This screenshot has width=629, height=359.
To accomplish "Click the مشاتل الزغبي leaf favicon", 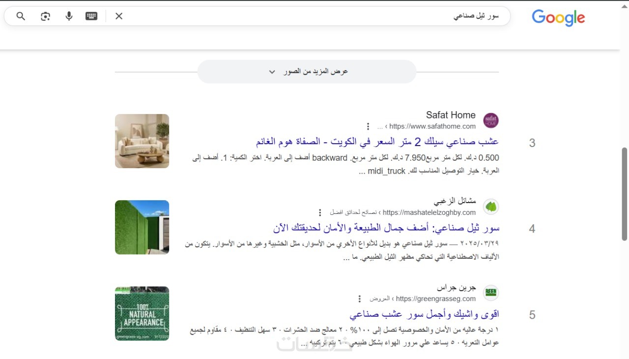I will pyautogui.click(x=491, y=207).
